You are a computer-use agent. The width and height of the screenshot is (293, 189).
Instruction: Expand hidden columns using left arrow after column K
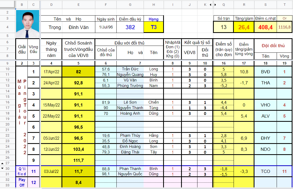tap(211, 5)
